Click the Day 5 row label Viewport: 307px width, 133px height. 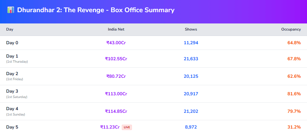tap(12, 127)
